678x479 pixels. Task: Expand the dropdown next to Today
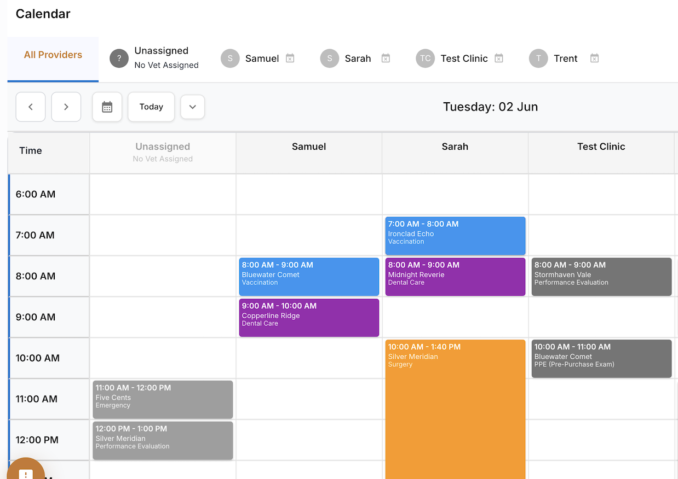pyautogui.click(x=193, y=107)
